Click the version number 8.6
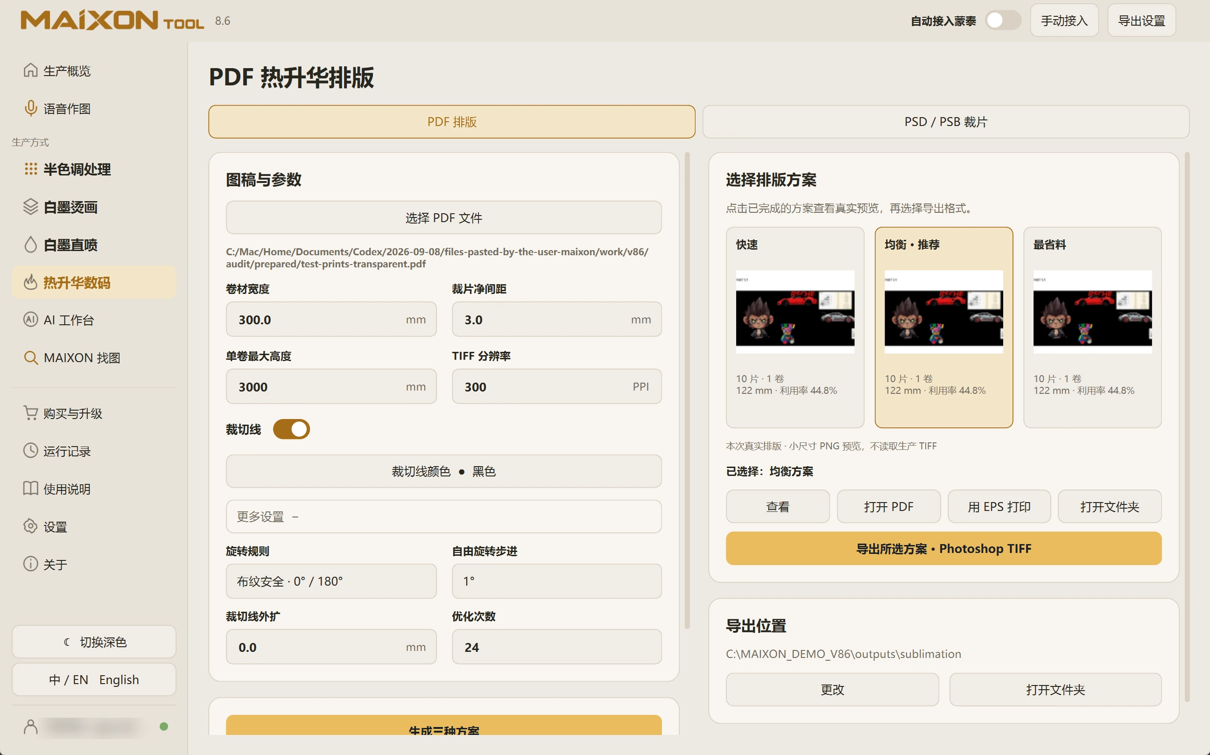This screenshot has height=755, width=1210. pyautogui.click(x=222, y=21)
